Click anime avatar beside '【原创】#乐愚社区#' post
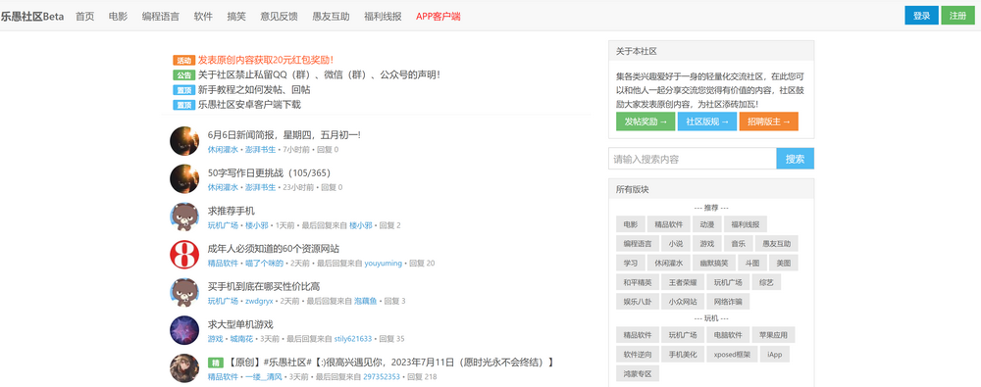 pos(184,368)
